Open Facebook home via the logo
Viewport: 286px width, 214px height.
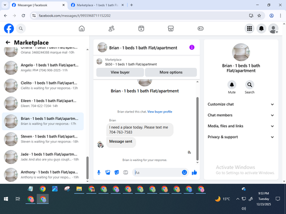click(x=9, y=29)
